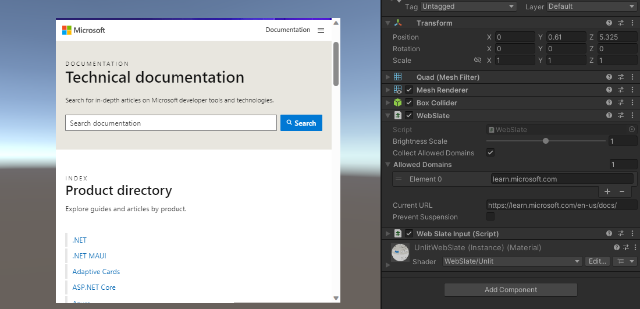The image size is (640, 309).
Task: Click the Search documentation input field
Action: coord(171,123)
